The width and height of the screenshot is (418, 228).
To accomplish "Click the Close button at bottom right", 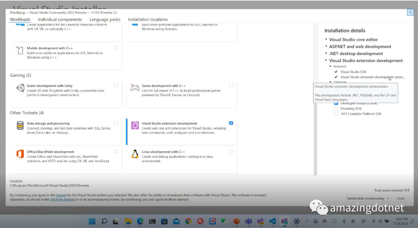I will (401, 199).
